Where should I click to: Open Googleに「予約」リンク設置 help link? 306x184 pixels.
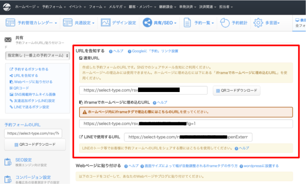155,51
